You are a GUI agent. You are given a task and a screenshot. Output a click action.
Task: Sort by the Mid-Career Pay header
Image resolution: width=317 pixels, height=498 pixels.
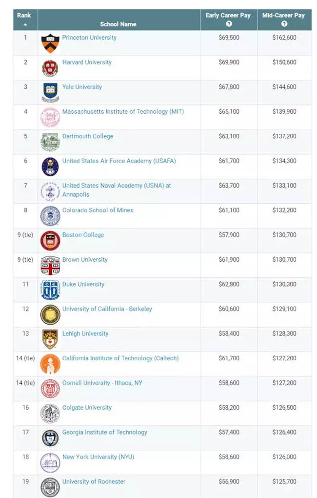pyautogui.click(x=283, y=15)
